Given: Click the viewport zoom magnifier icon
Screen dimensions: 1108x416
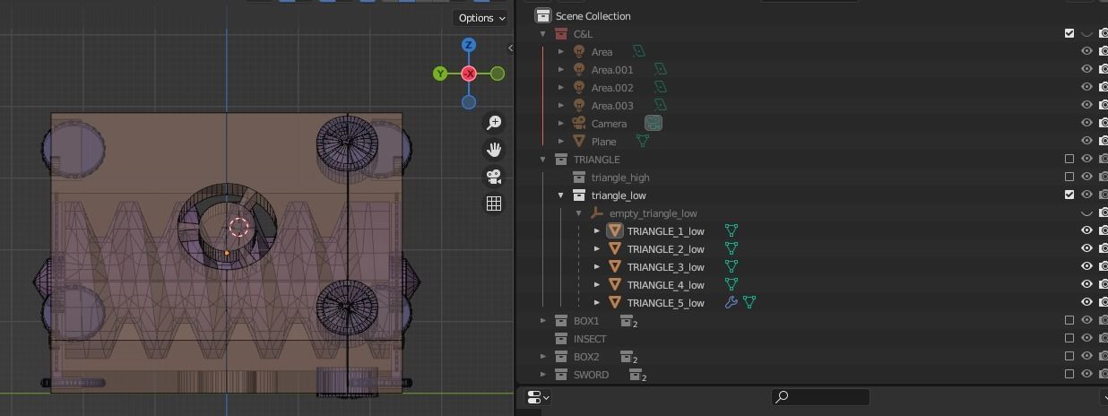Looking at the screenshot, I should [x=494, y=123].
